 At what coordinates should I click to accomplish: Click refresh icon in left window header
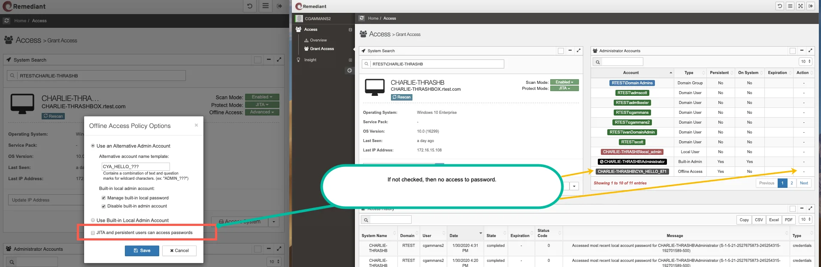[250, 6]
